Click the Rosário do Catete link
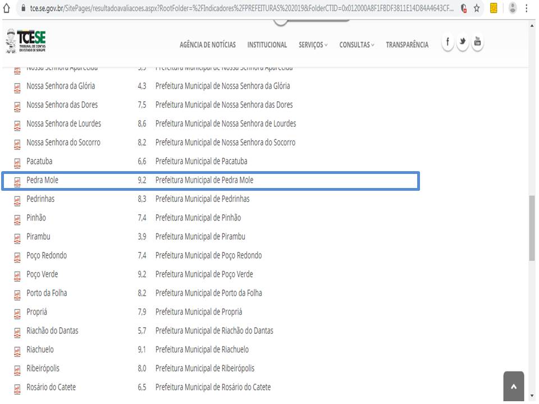Viewport: 539px width, 404px height. coord(51,387)
